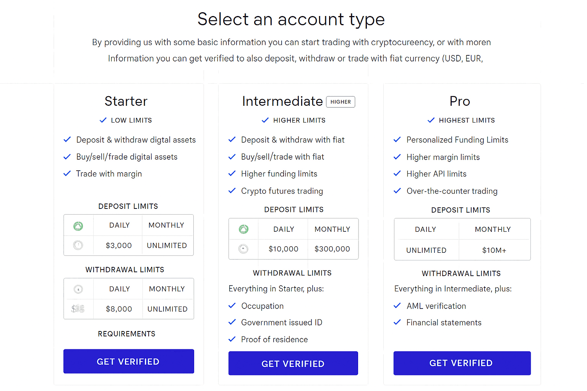Image resolution: width=587 pixels, height=391 pixels.
Task: Click the Starter $3,000 daily deposit cell
Action: (118, 246)
